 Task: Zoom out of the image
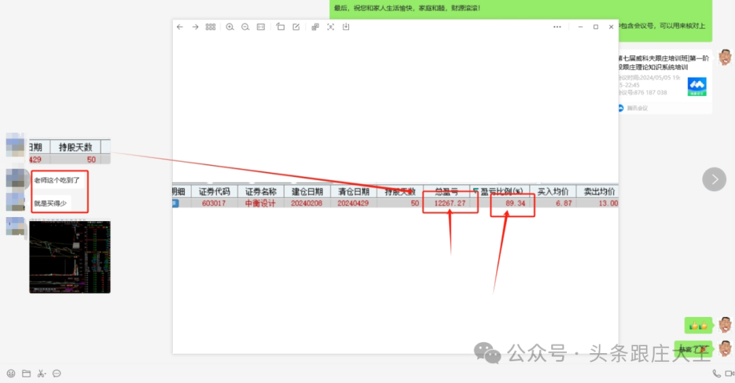click(x=246, y=27)
